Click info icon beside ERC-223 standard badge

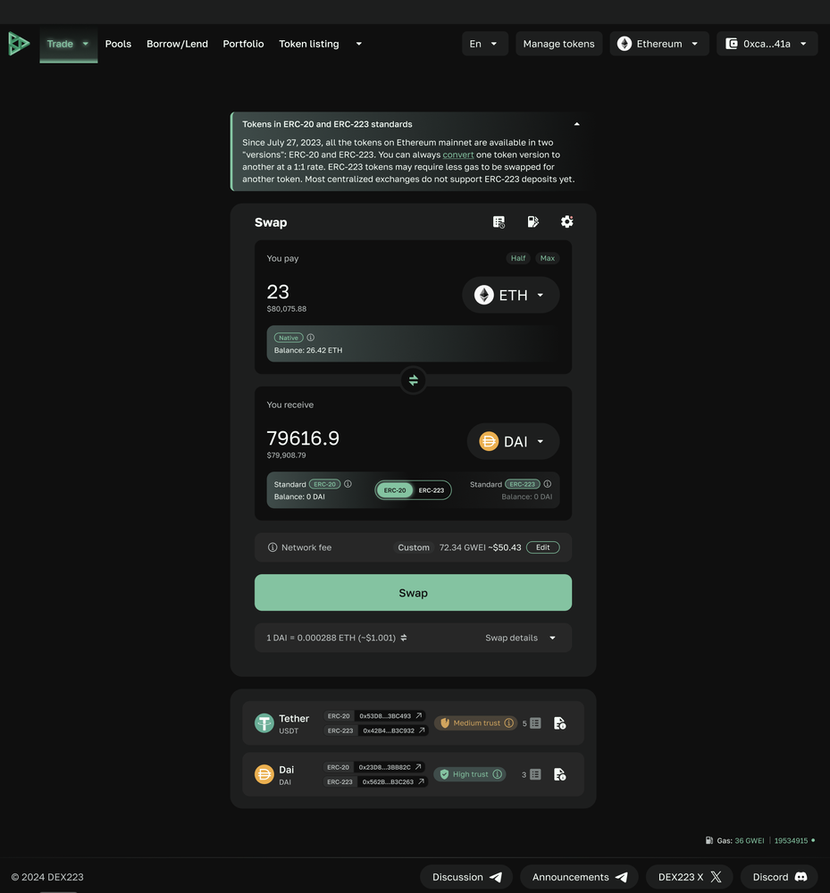pos(548,484)
